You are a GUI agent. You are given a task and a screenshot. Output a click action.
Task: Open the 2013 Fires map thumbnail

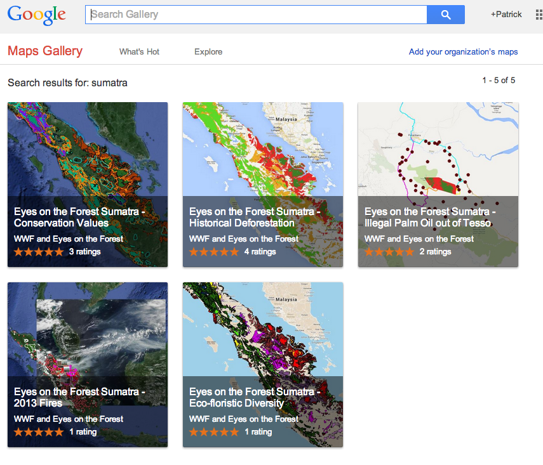coord(88,329)
